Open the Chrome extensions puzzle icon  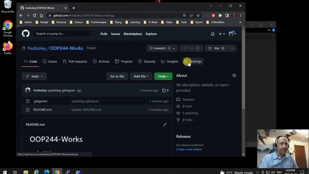[220, 15]
